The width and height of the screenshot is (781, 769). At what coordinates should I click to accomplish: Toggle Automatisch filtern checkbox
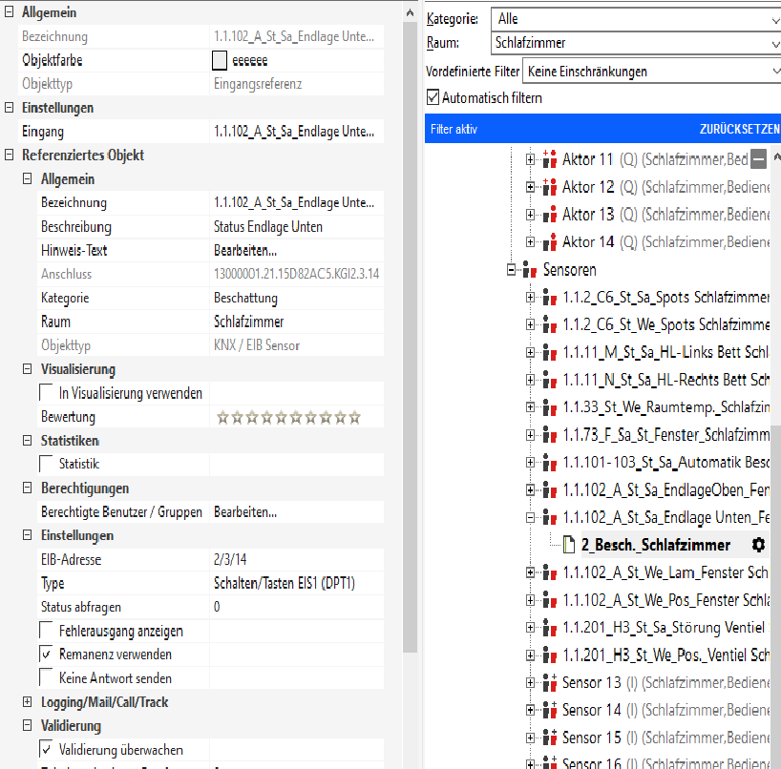point(433,97)
